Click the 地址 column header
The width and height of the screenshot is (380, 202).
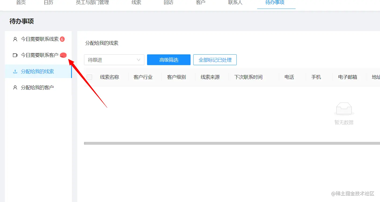376,77
